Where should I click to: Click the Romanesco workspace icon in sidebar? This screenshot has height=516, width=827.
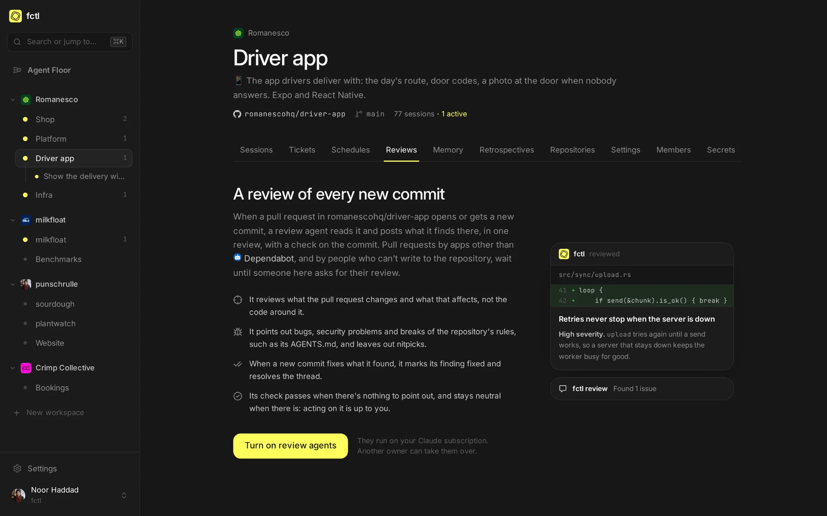(x=26, y=100)
